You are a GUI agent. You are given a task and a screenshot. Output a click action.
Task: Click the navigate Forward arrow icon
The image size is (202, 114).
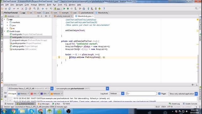pos(46,9)
